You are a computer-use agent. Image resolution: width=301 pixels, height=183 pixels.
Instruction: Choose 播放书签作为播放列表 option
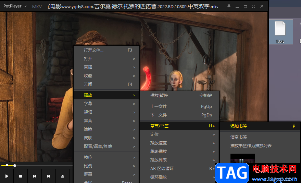pos(260,146)
